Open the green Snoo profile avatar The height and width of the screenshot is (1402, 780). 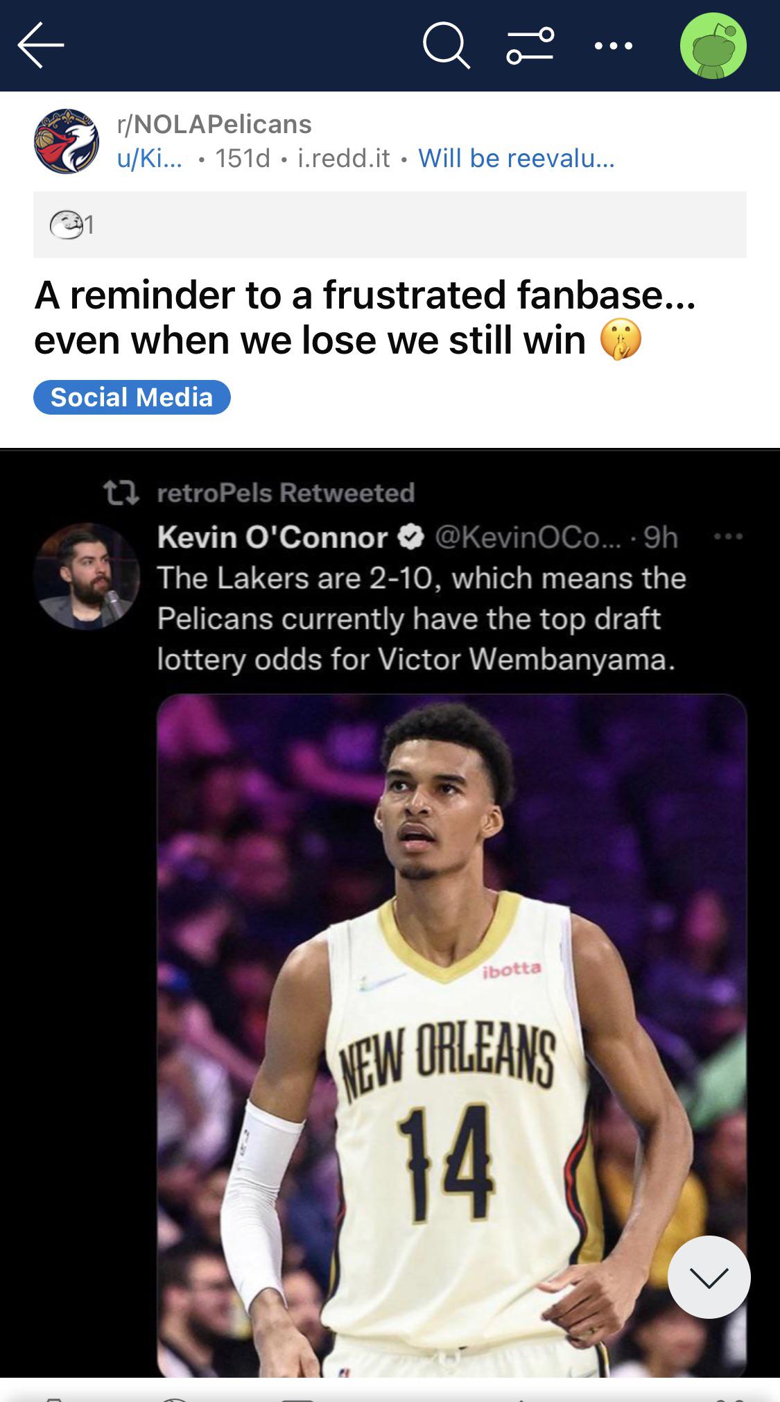pyautogui.click(x=713, y=46)
